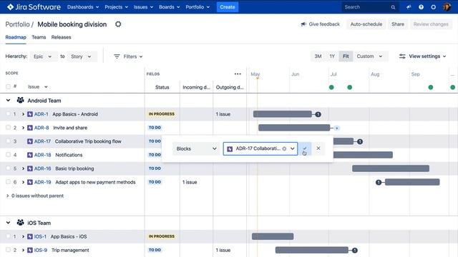Click the Android Team group icon
This screenshot has width=458, height=257.
(20, 100)
